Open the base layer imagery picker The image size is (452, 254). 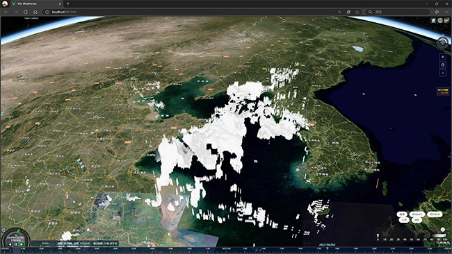pos(447,20)
